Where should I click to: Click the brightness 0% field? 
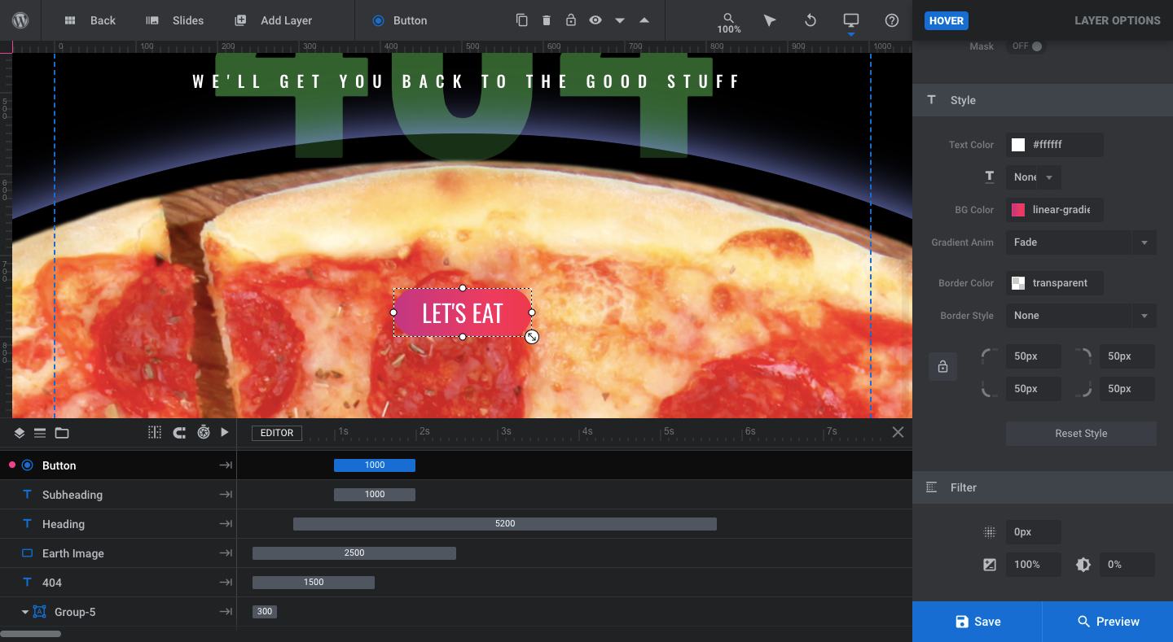[1127, 565]
